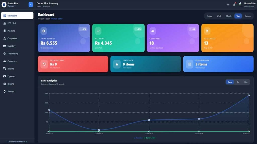This screenshot has height=144, width=257.
Task: Open Settings via gear icon
Action: (x=5, y=91)
